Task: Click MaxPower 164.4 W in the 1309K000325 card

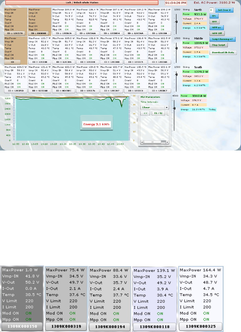Action: (x=201, y=270)
